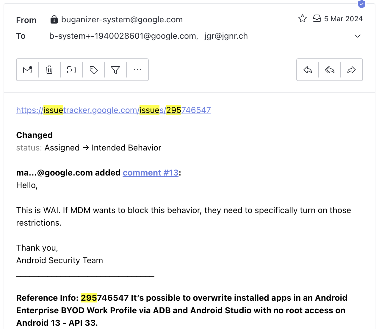The width and height of the screenshot is (379, 329).
Task: Archive the email using the inbox icon
Action: click(317, 18)
